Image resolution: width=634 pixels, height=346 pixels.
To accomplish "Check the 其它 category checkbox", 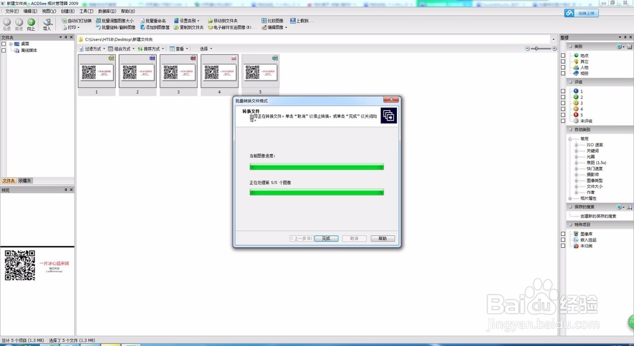I will [563, 61].
